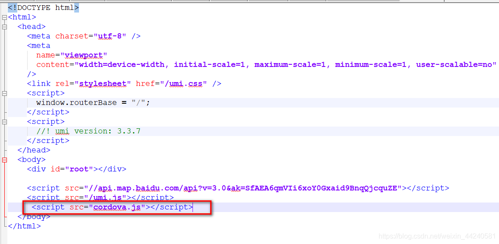Click the opening <body> tag

32,160
